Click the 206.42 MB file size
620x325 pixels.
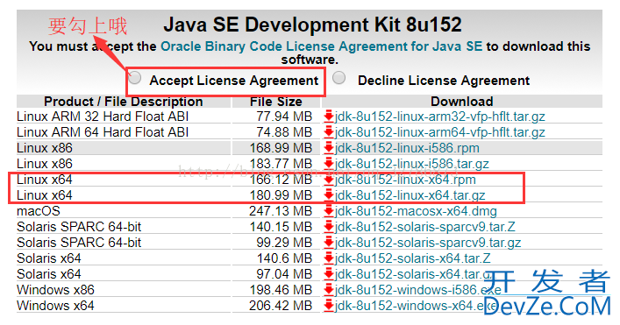tap(281, 306)
